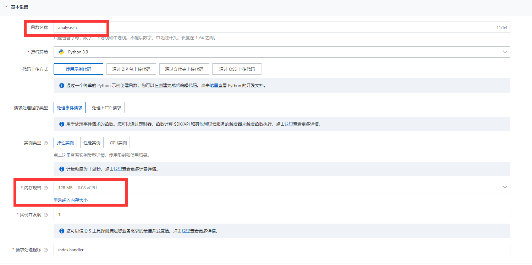Image resolution: width=532 pixels, height=265 pixels.
Task: Open 这里 link for instance type details
Action: point(66,155)
